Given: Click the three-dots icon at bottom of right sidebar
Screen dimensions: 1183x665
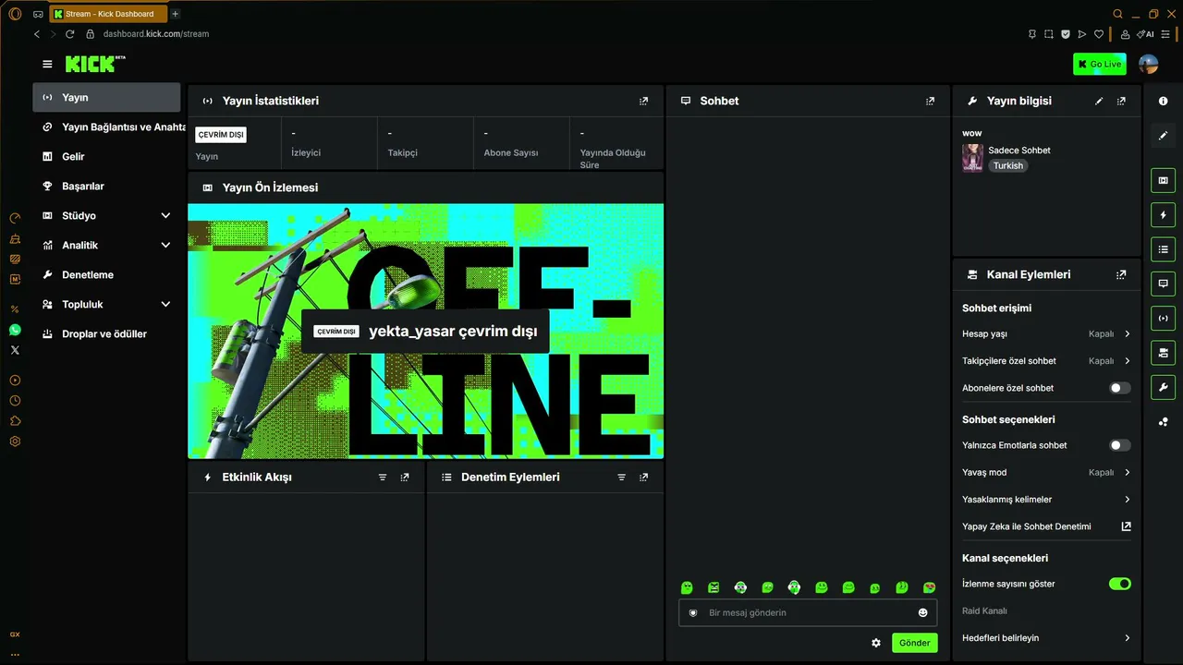Looking at the screenshot, I should (1163, 422).
